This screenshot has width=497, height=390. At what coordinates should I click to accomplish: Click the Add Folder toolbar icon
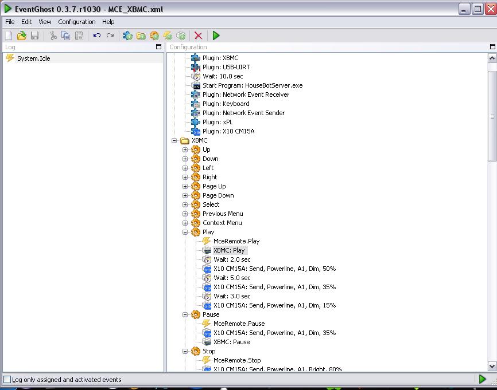(141, 36)
